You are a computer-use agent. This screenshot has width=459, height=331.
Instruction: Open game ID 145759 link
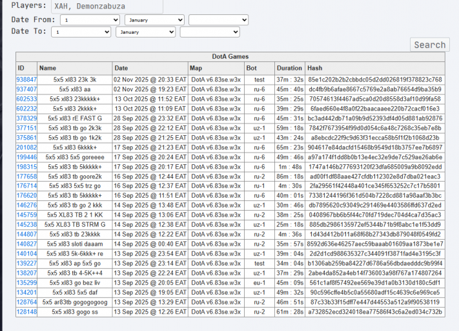(x=26, y=215)
